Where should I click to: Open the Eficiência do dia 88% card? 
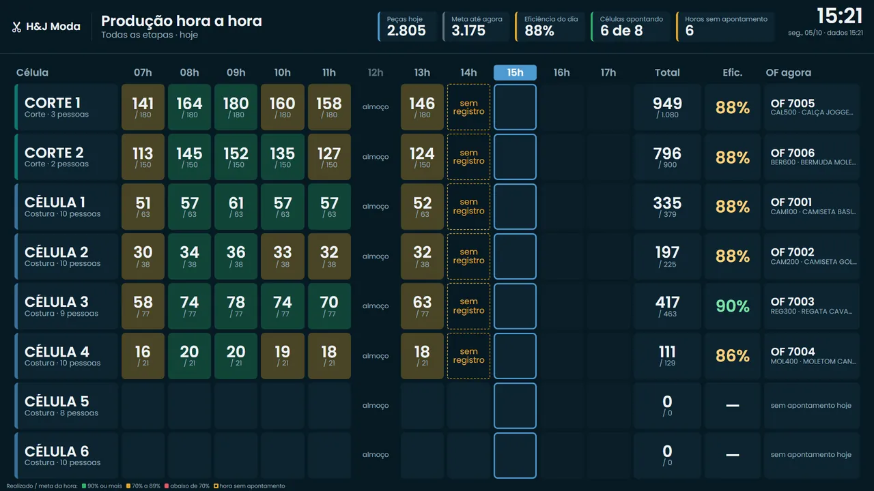click(550, 27)
